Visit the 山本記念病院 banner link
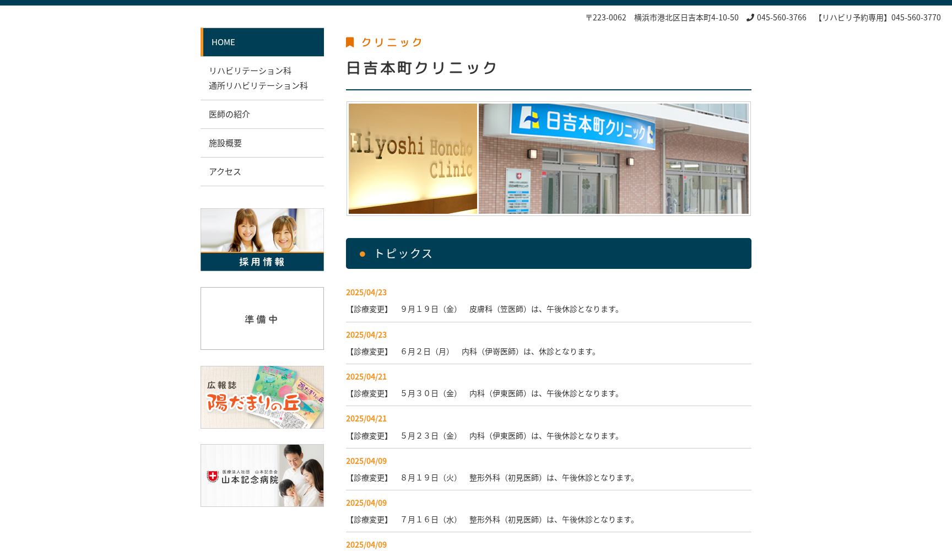This screenshot has height=551, width=952. coord(262,476)
